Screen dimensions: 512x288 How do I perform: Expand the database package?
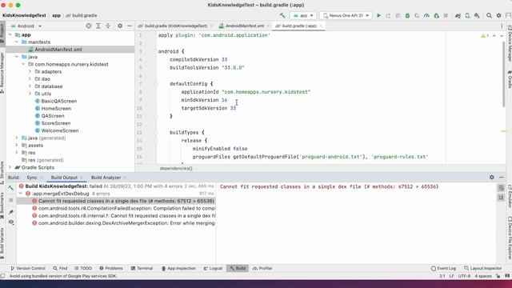pyautogui.click(x=30, y=86)
